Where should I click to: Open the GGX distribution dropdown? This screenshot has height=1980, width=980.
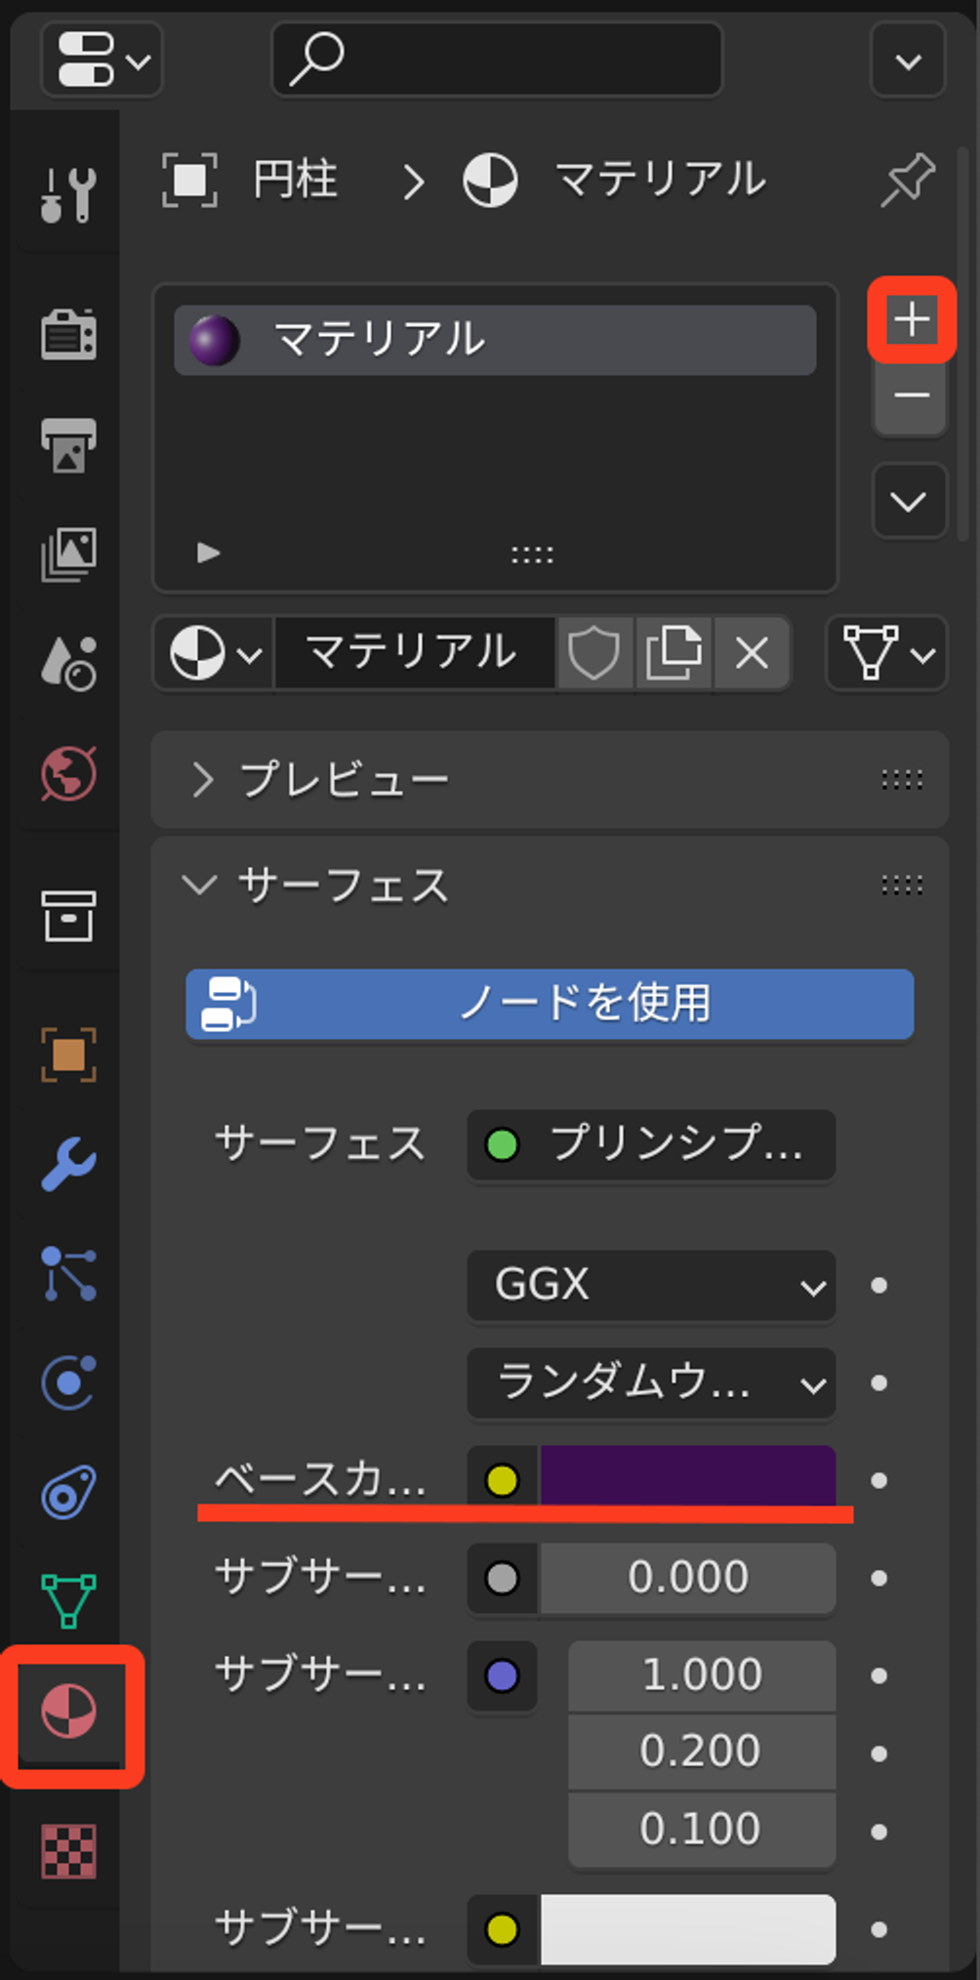(x=651, y=1285)
